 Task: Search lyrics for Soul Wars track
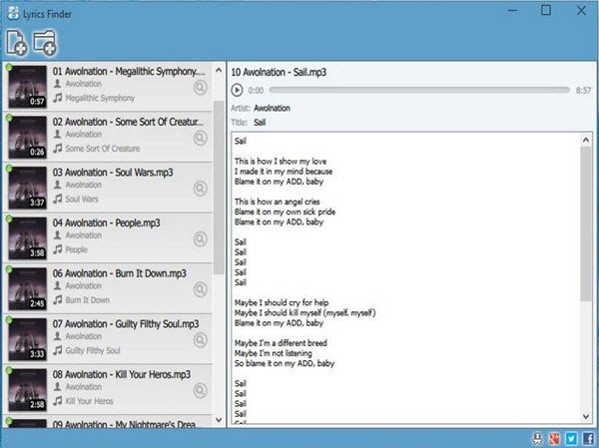point(201,189)
